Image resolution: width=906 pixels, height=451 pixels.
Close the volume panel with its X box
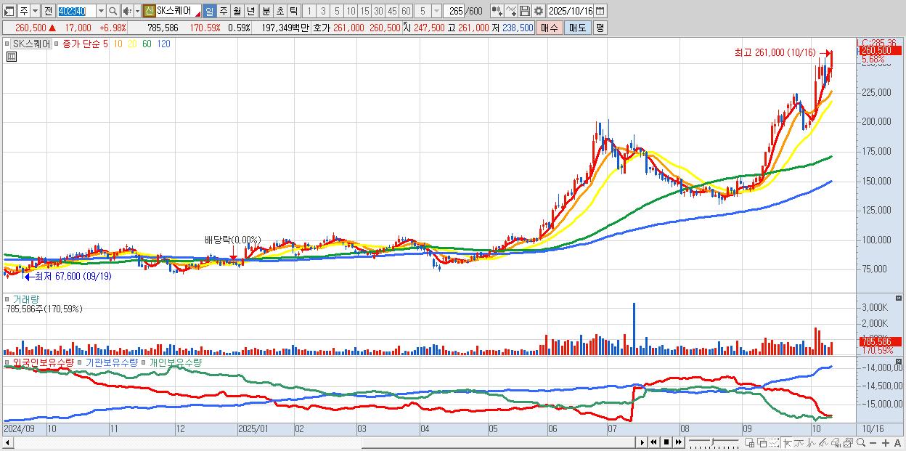coord(900,298)
